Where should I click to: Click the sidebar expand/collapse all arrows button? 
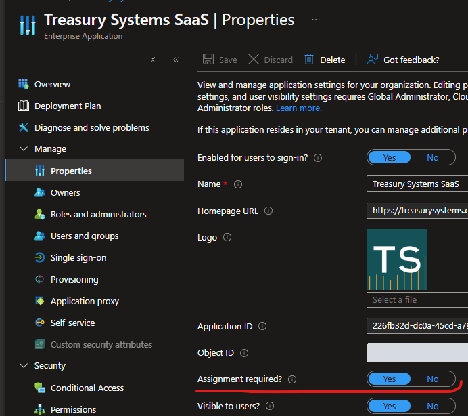click(x=153, y=60)
